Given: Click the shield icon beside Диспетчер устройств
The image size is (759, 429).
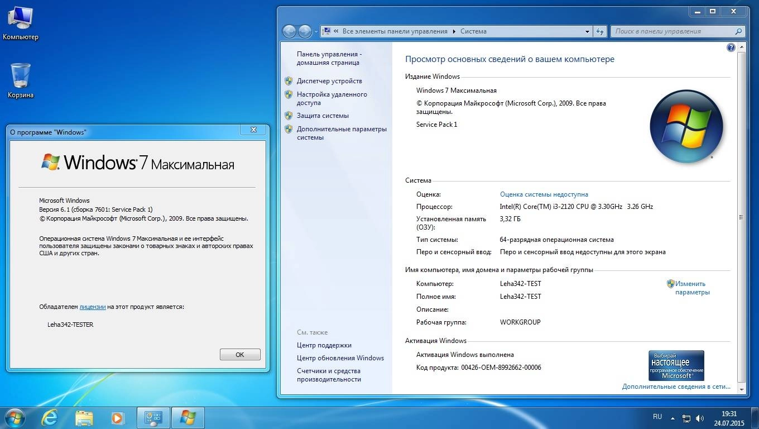Looking at the screenshot, I should coord(289,81).
